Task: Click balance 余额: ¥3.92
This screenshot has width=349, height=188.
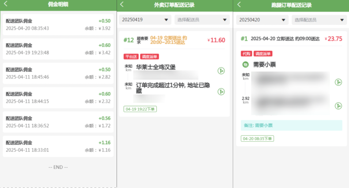Action: (x=97, y=29)
